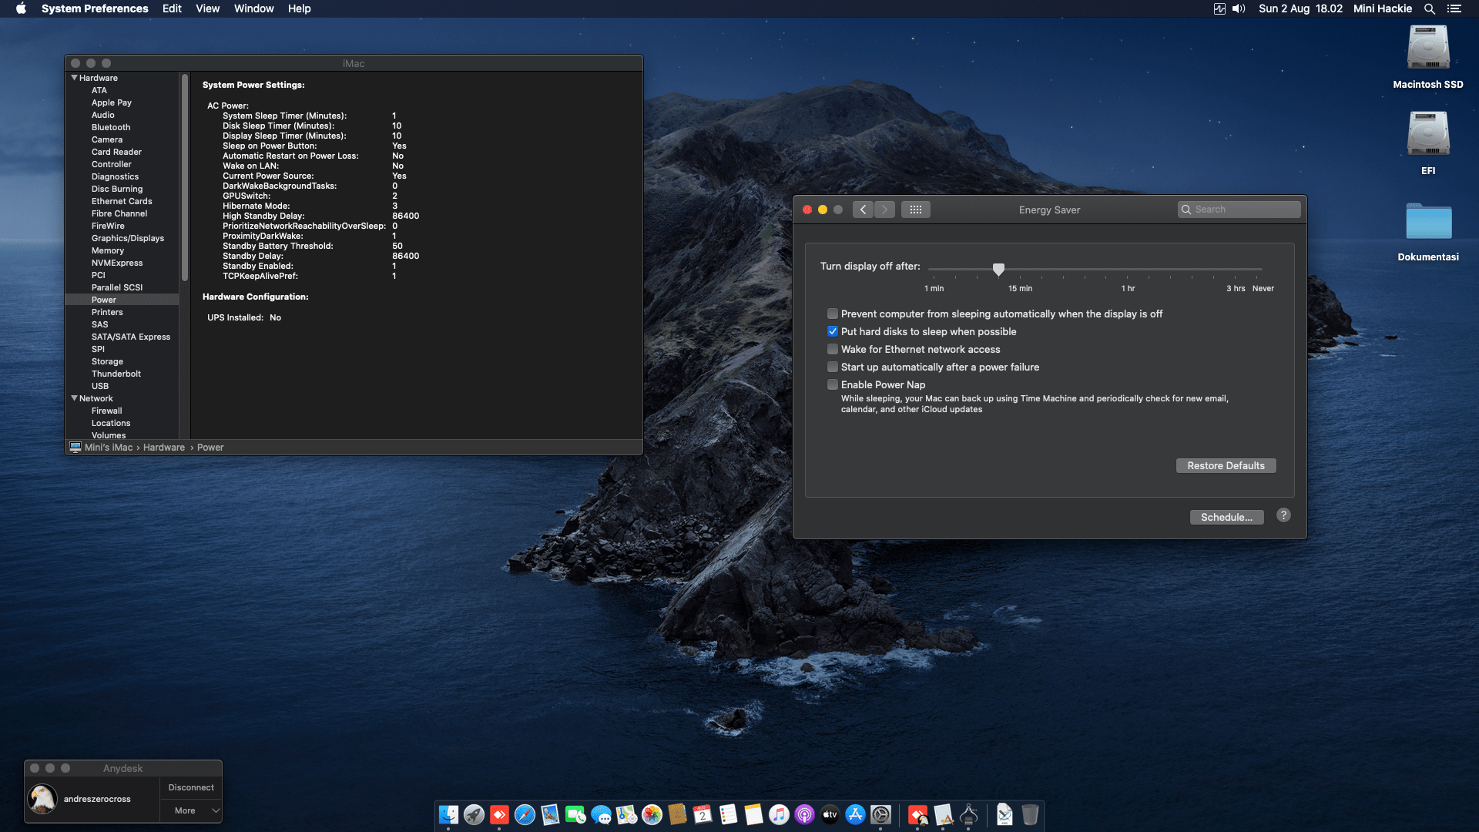Open the Energy Saver help question-mark button
The height and width of the screenshot is (832, 1479).
click(x=1283, y=515)
